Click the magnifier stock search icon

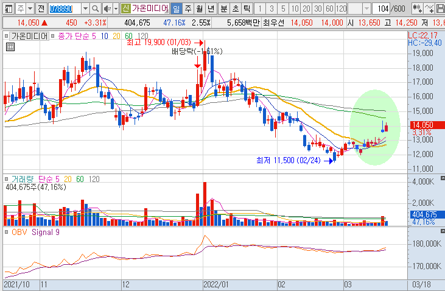click(x=96, y=9)
